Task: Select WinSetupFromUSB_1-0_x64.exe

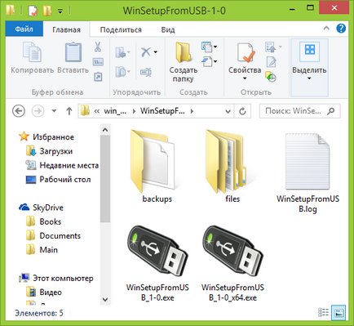Action: point(232,263)
